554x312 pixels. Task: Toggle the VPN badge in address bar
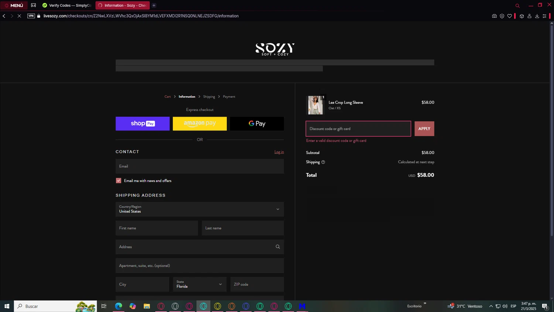click(x=31, y=16)
